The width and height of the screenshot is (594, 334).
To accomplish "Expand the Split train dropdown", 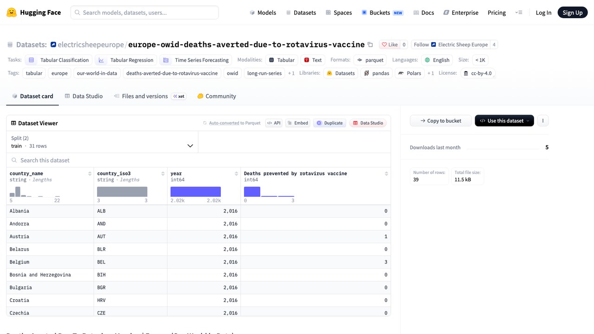I will (x=102, y=142).
